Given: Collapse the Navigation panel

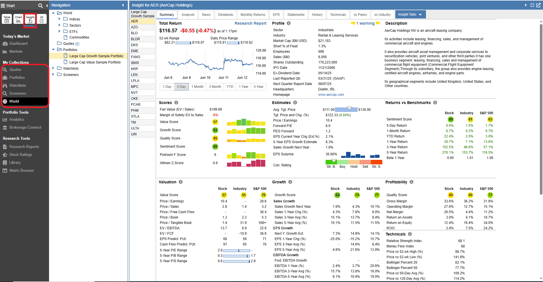Looking at the screenshot, I should tap(123, 5).
